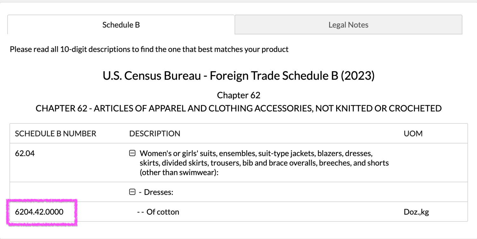The image size is (477, 239).
Task: Click the 'Doz.,kg' unit value
Action: pyautogui.click(x=416, y=212)
